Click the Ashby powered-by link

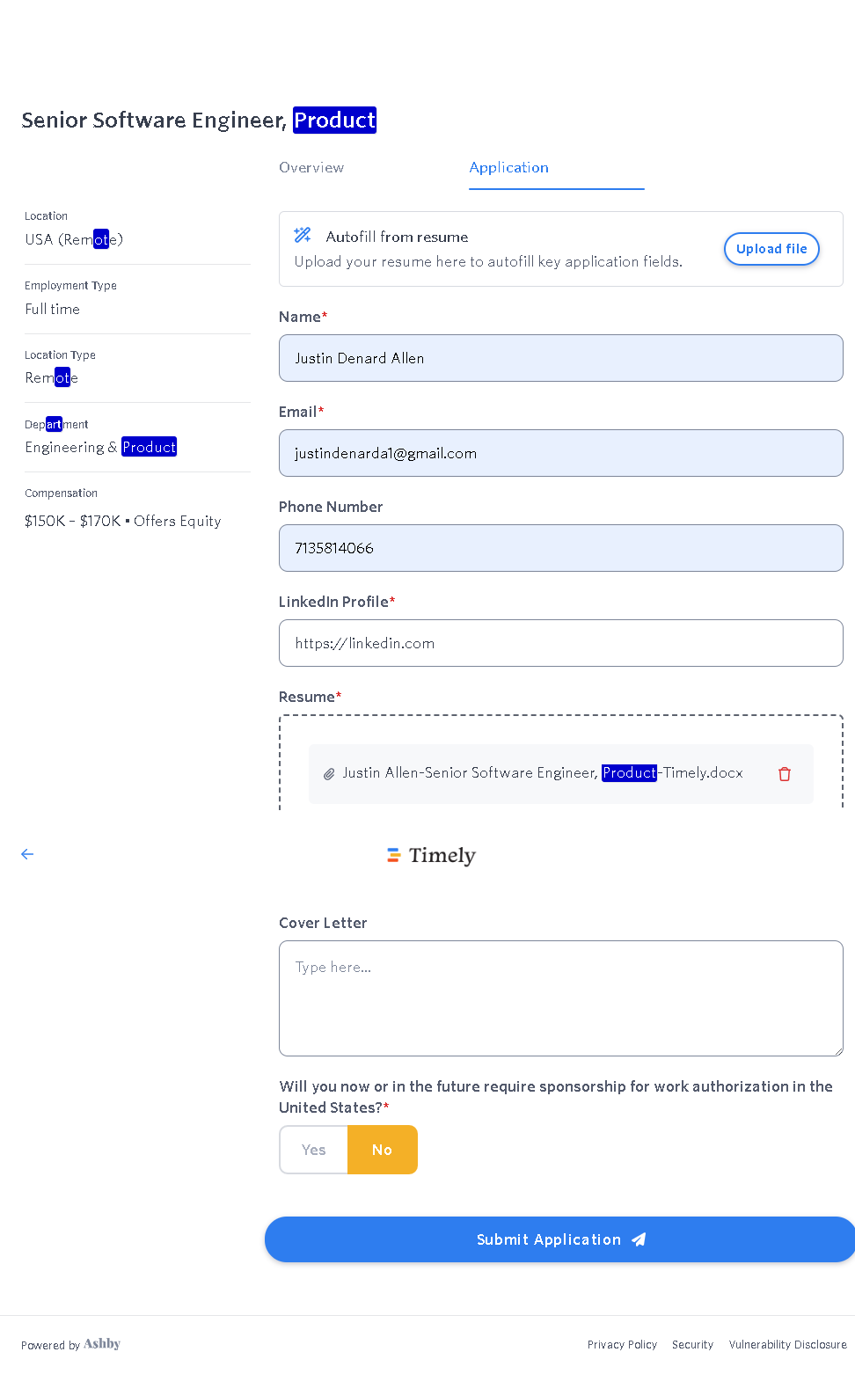tap(101, 1344)
